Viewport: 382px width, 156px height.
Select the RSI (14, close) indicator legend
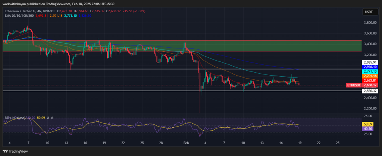tap(15, 118)
